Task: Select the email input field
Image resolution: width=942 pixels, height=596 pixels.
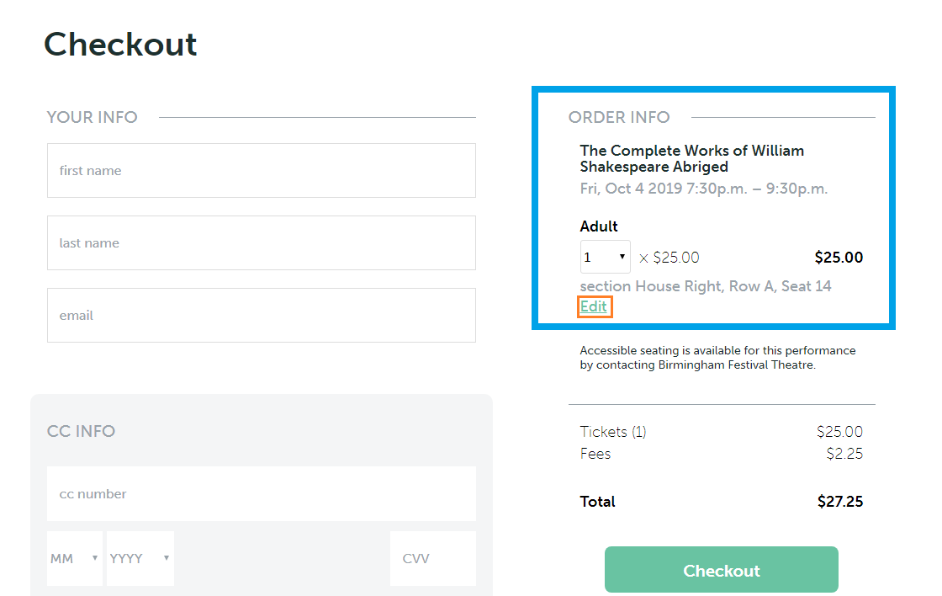Action: (261, 315)
